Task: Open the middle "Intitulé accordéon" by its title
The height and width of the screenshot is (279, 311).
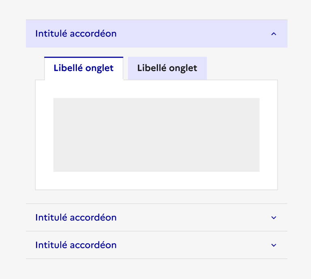Action: (76, 217)
